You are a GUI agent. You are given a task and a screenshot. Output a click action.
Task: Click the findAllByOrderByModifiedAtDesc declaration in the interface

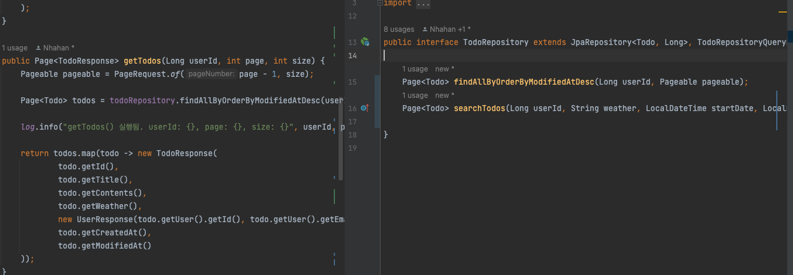pos(524,82)
